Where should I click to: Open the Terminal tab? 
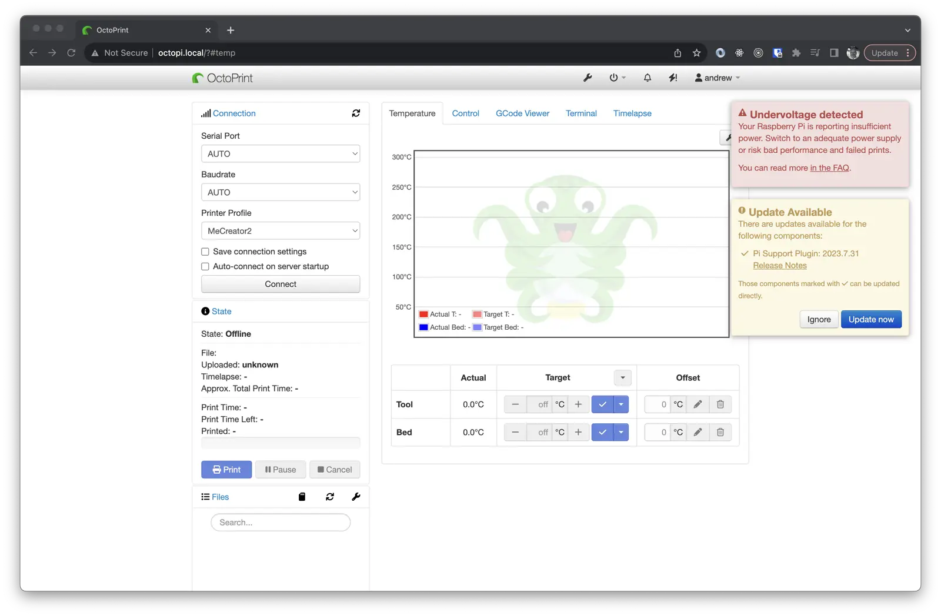coord(581,113)
